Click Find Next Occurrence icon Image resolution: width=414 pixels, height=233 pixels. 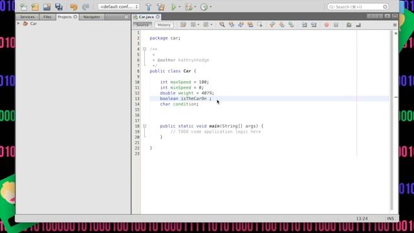tap(241, 25)
